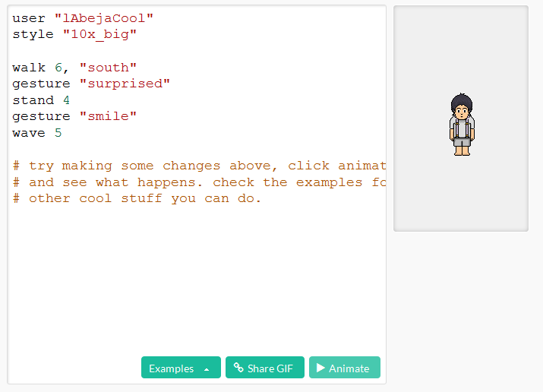Place cursor on walk 6 south line
This screenshot has width=543, height=392.
tap(74, 67)
